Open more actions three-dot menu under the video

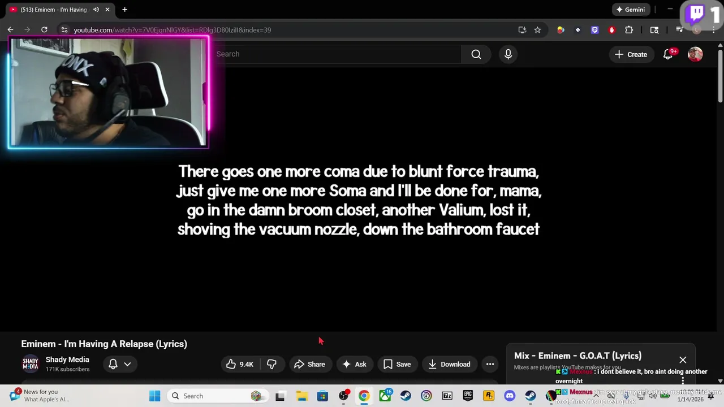(490, 364)
